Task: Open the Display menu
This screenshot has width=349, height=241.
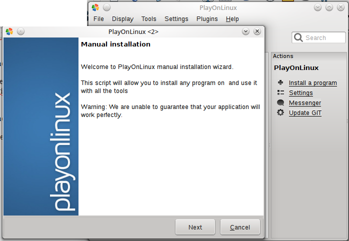Action: [122, 19]
